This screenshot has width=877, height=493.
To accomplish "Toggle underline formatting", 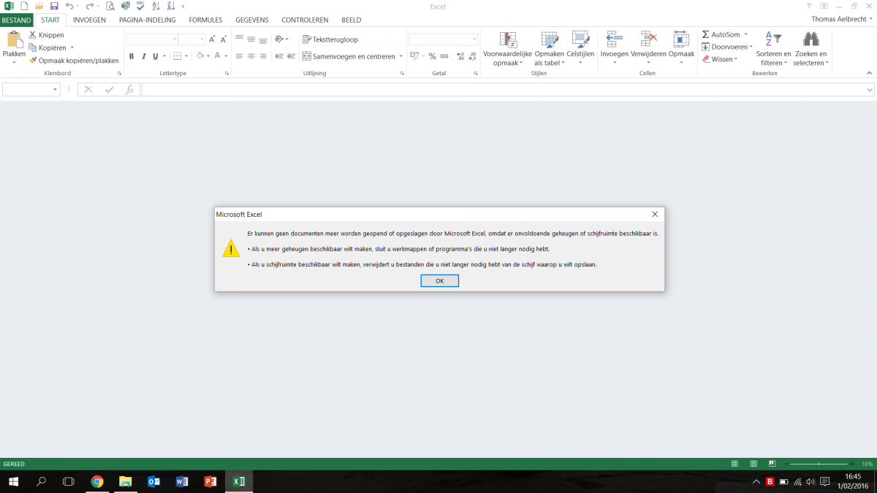I will coord(155,56).
